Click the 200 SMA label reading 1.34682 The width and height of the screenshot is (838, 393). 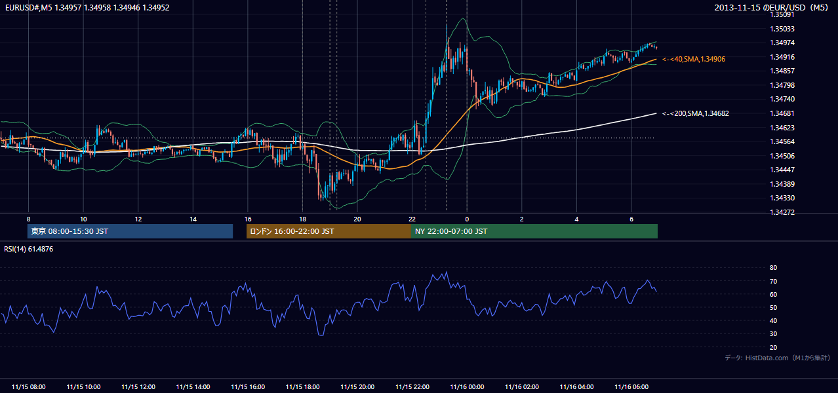(695, 113)
